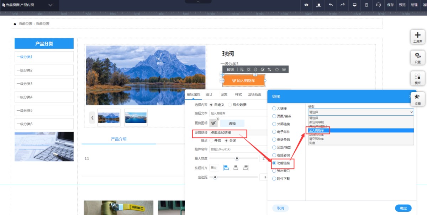This screenshot has height=215, width=427.
Task: Enable anchor by selecting 开启
Action: (x=211, y=141)
